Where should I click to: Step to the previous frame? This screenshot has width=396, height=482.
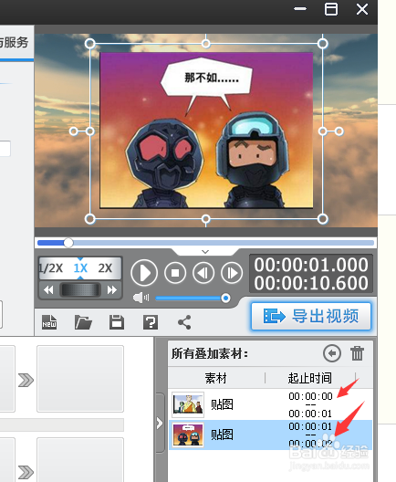click(203, 273)
